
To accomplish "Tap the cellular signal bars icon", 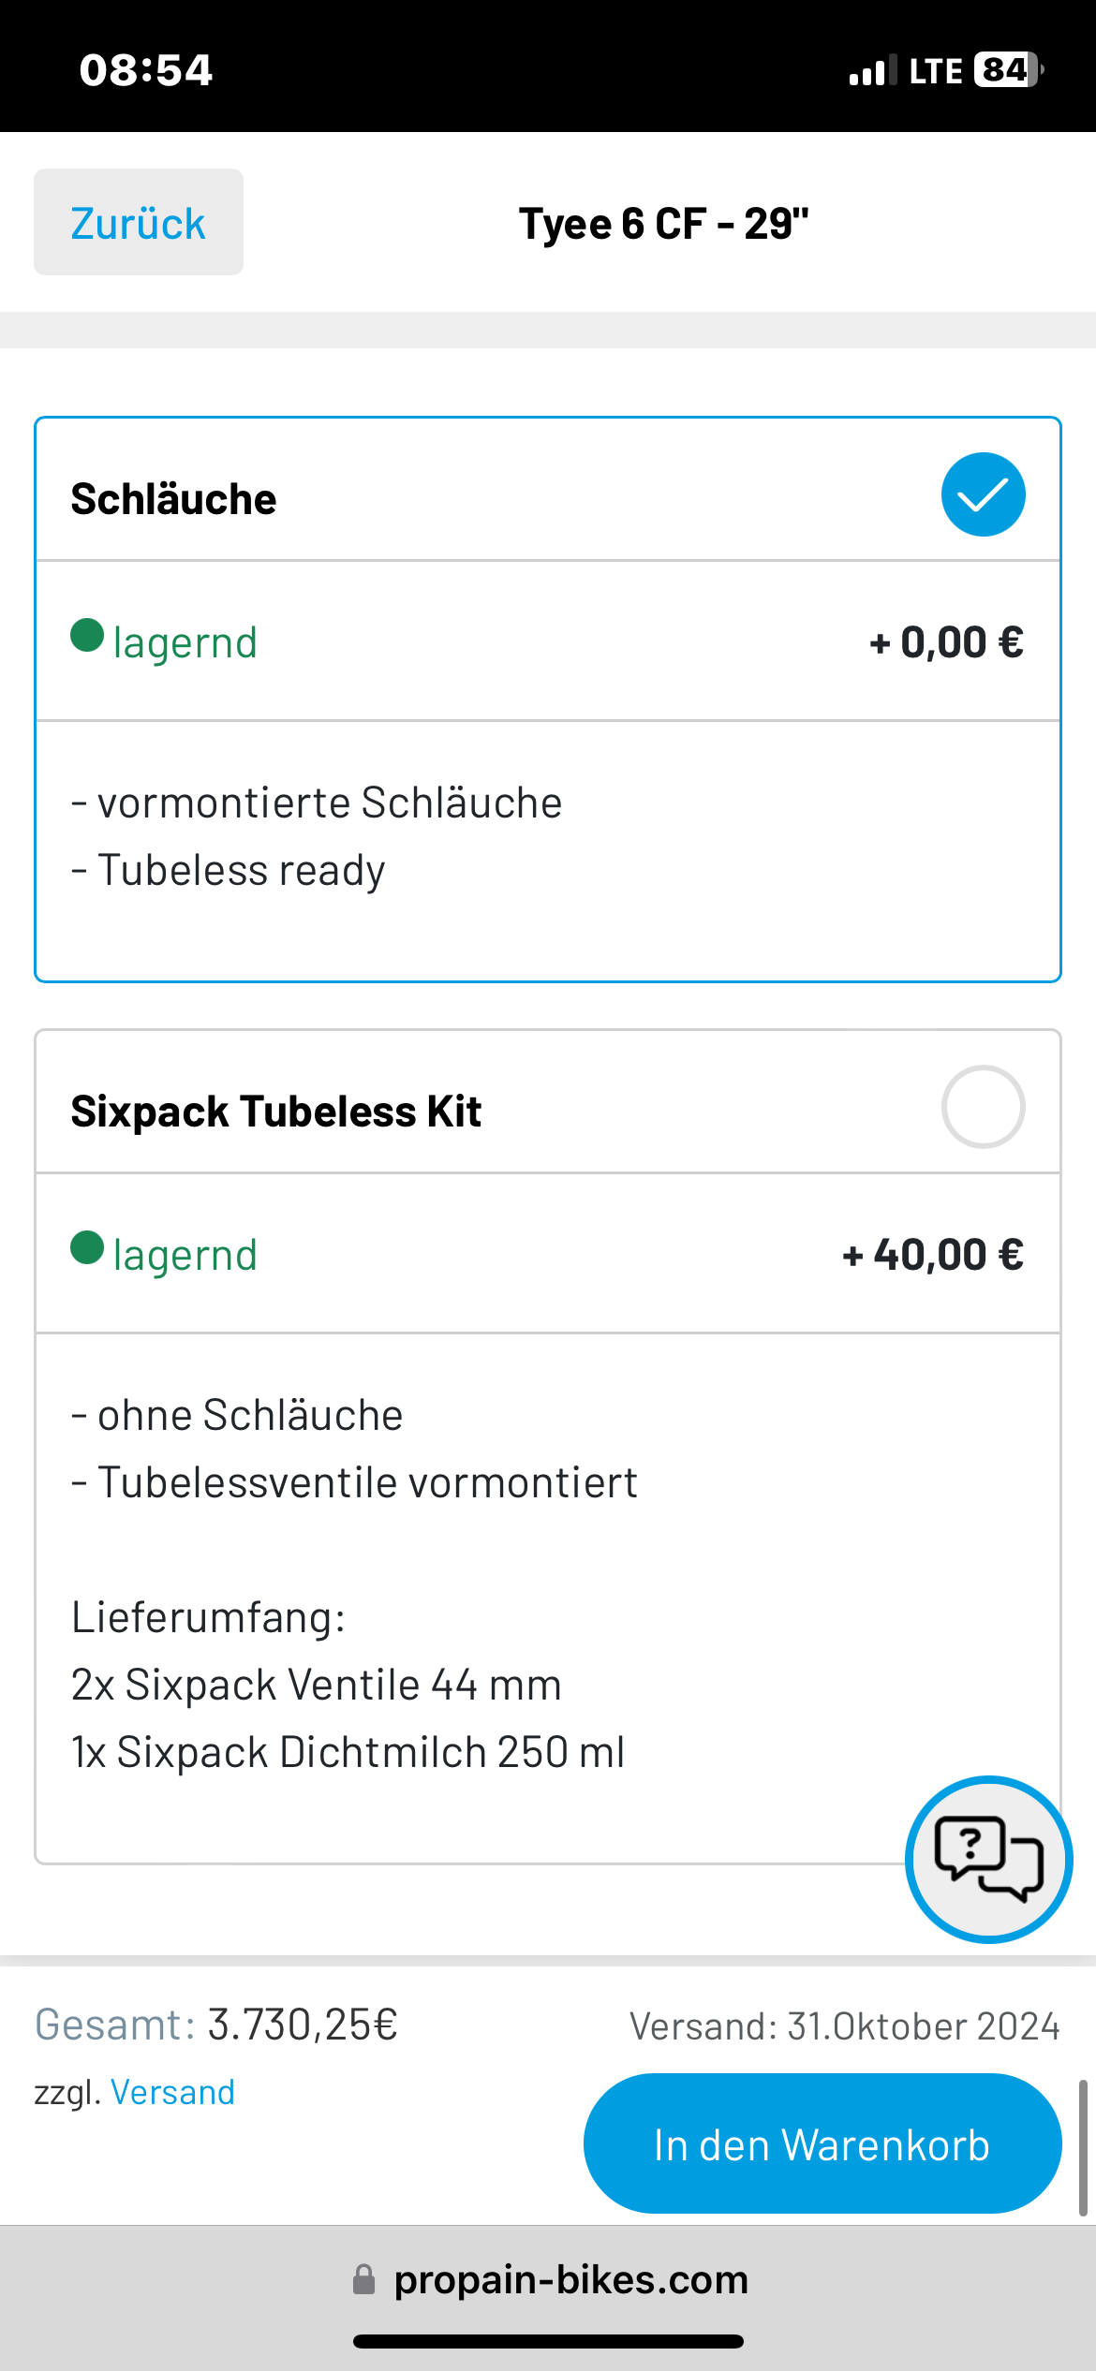I will [872, 71].
